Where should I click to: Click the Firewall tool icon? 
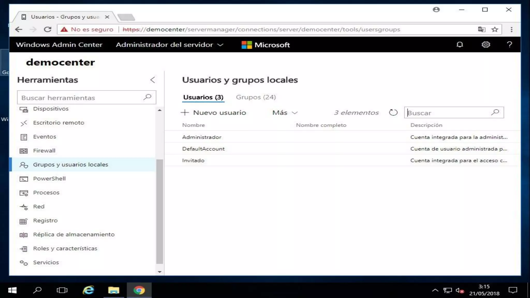(24, 151)
